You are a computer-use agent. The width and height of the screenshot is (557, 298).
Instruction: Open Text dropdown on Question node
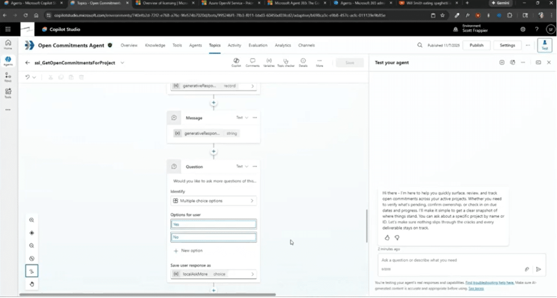(x=242, y=167)
